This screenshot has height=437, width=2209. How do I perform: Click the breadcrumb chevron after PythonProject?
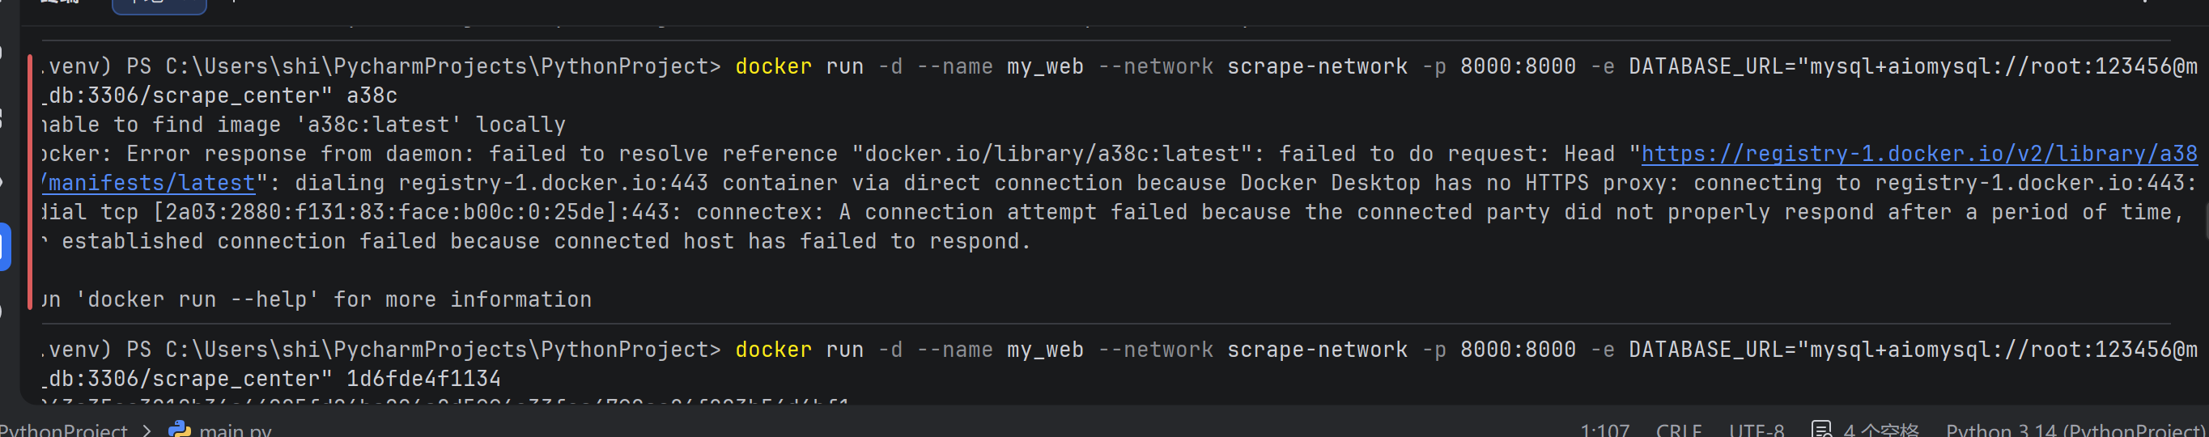pyautogui.click(x=147, y=431)
